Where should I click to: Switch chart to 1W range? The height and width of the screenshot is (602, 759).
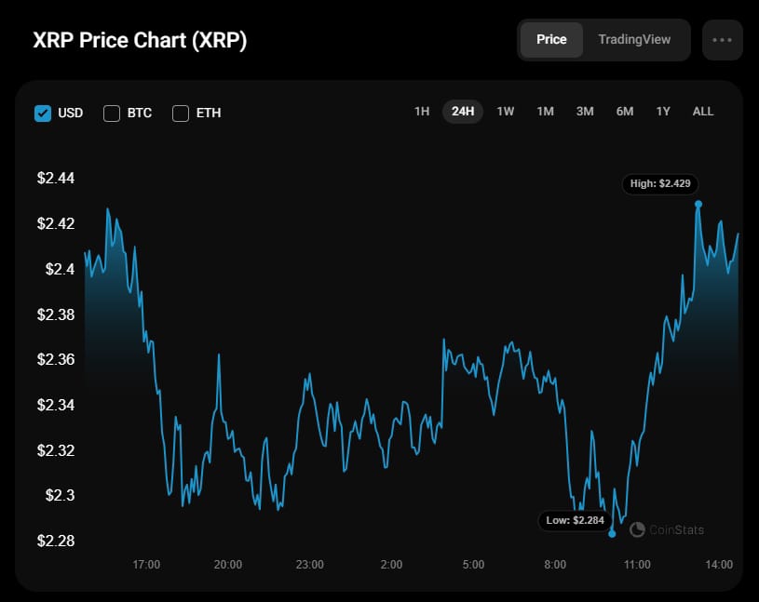pyautogui.click(x=506, y=112)
